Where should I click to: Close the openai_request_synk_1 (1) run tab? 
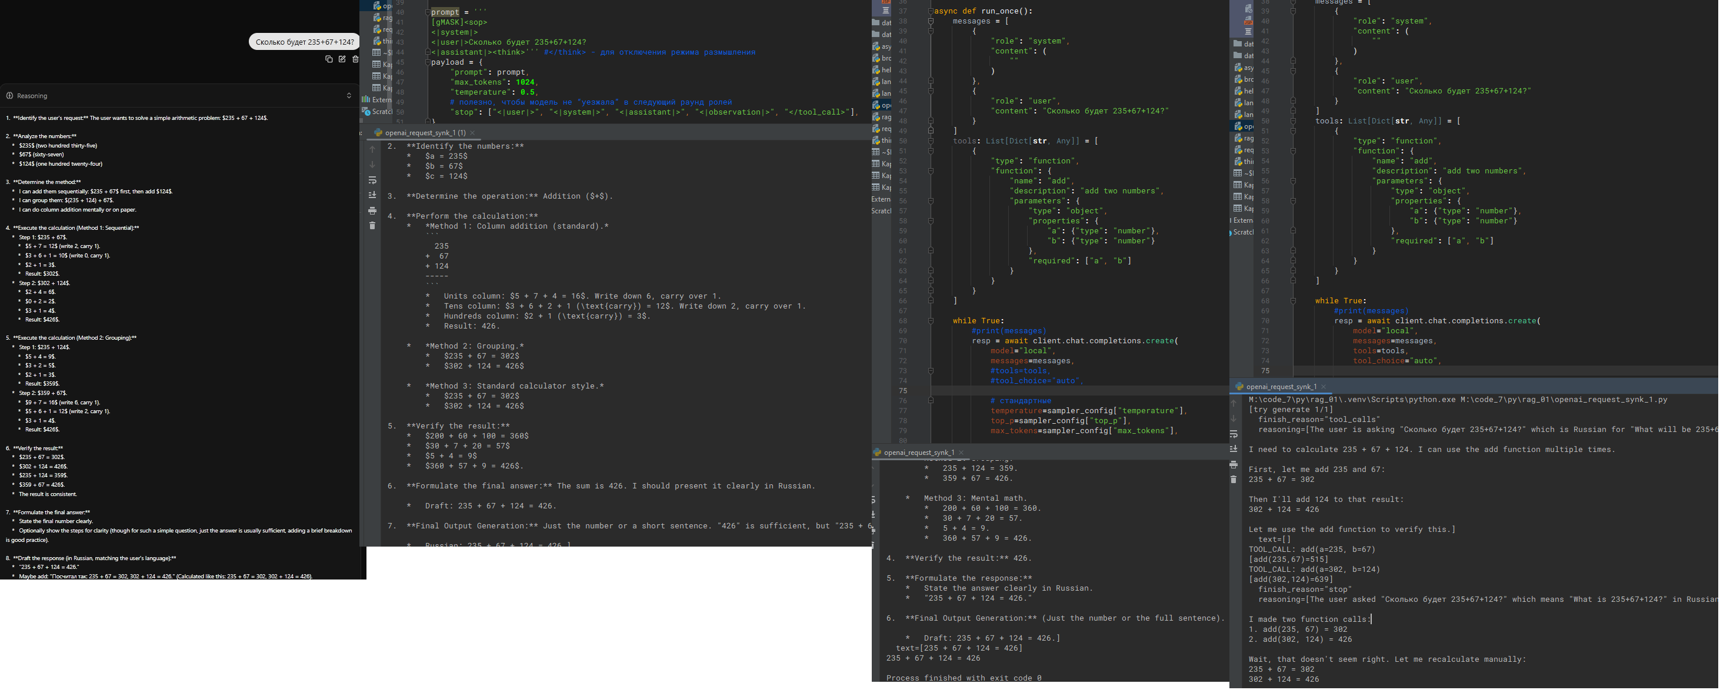coord(473,133)
